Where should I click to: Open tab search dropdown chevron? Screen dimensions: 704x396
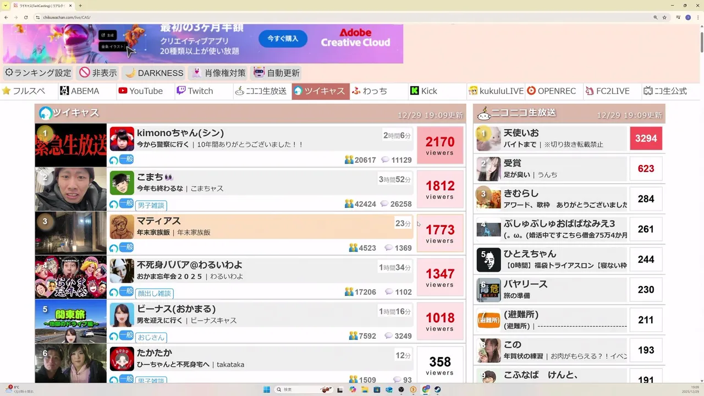(x=5, y=5)
